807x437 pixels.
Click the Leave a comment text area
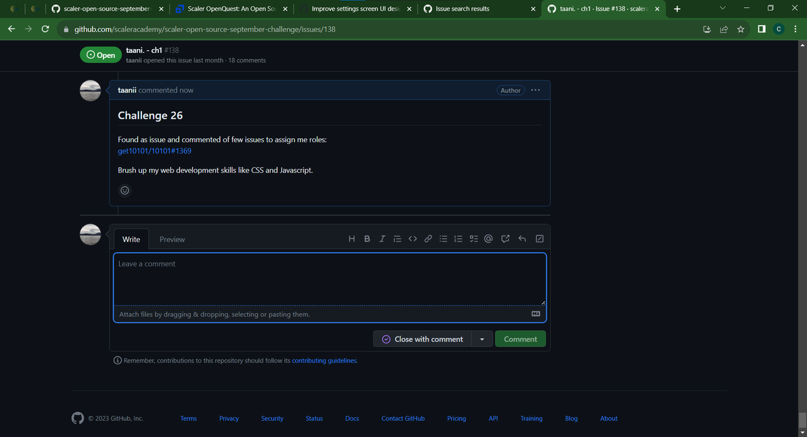point(330,280)
